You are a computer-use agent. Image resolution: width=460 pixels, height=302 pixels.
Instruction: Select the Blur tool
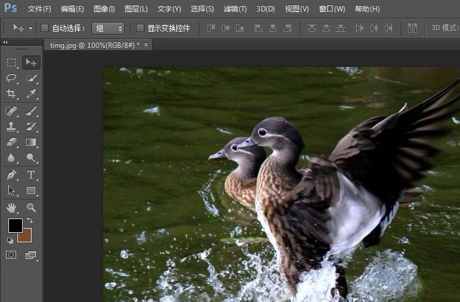click(11, 158)
